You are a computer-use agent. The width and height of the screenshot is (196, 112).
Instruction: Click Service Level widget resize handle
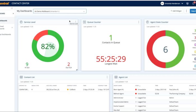point(77,70)
